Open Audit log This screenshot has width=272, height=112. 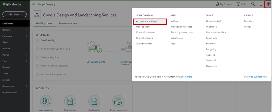pyautogui.click(x=211, y=55)
